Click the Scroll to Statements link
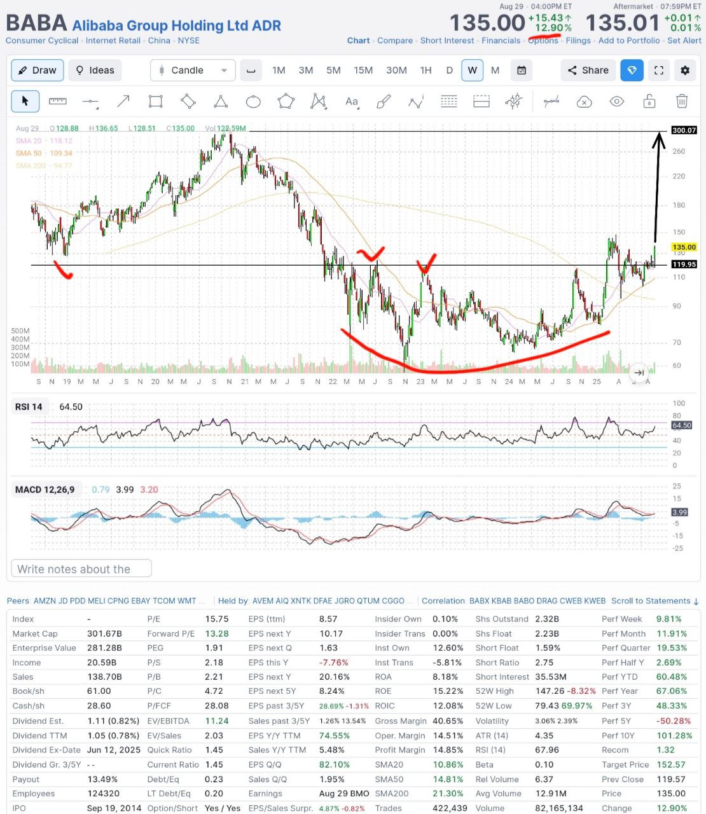This screenshot has height=814, width=706. pyautogui.click(x=655, y=601)
